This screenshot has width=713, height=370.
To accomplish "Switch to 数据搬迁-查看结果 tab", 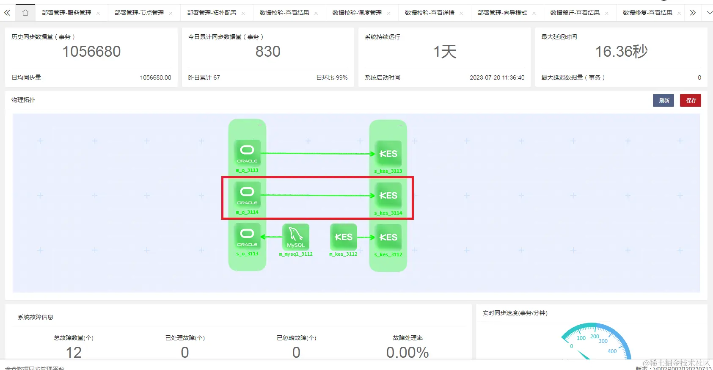I will click(575, 13).
